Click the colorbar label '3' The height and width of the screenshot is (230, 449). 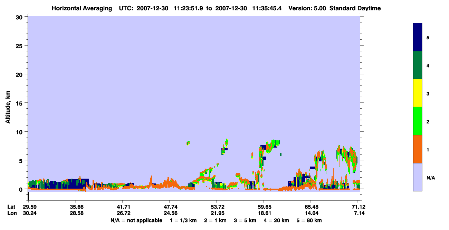[428, 93]
